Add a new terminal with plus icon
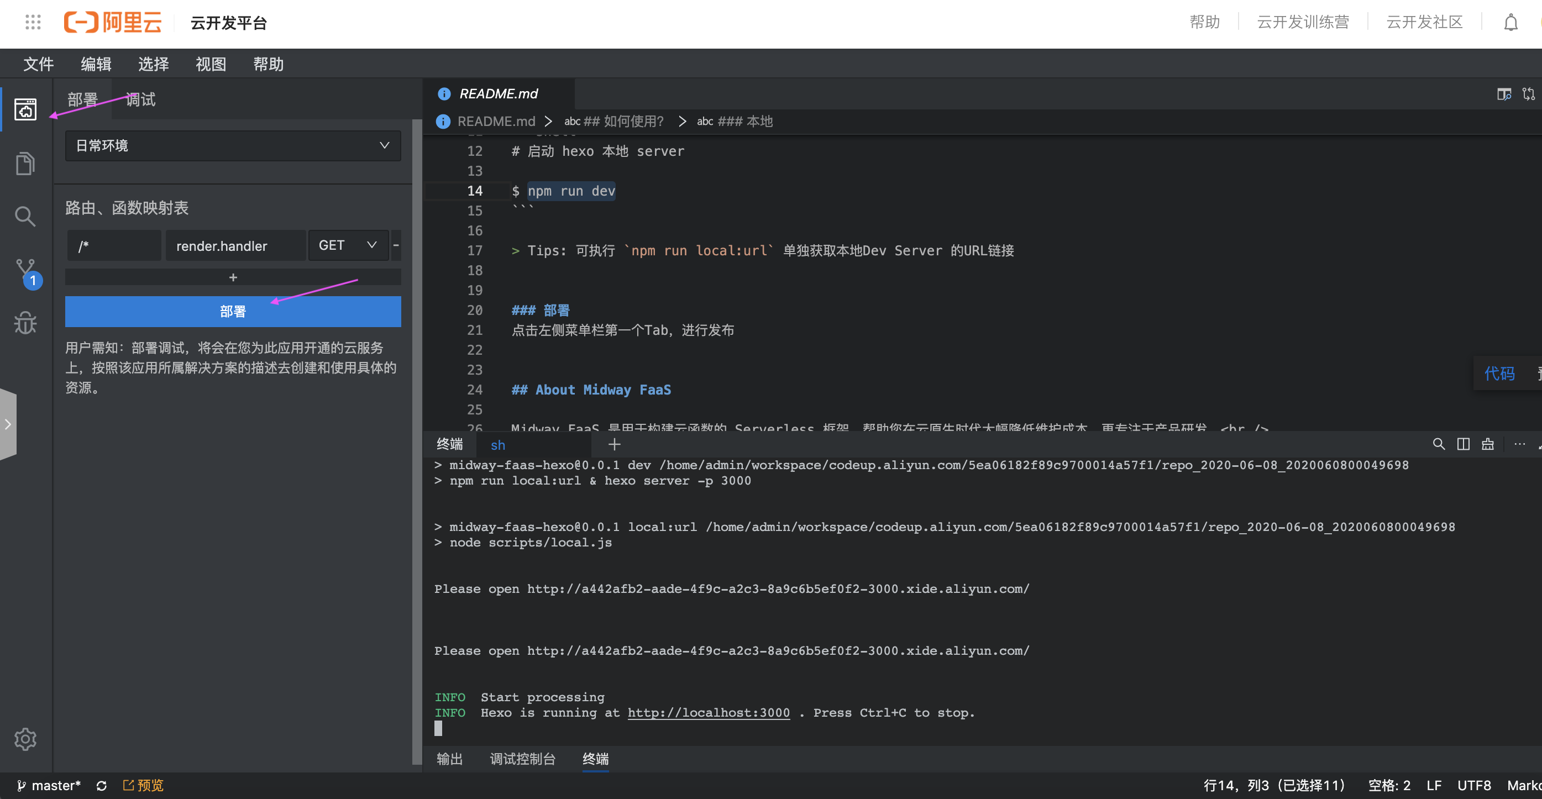This screenshot has height=799, width=1542. click(x=614, y=444)
